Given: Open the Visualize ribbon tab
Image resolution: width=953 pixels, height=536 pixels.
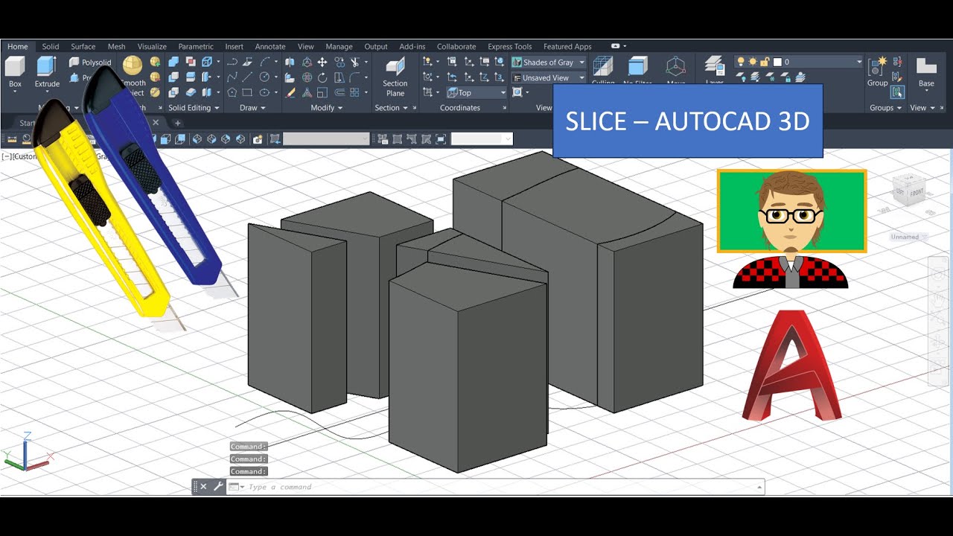Looking at the screenshot, I should (152, 46).
